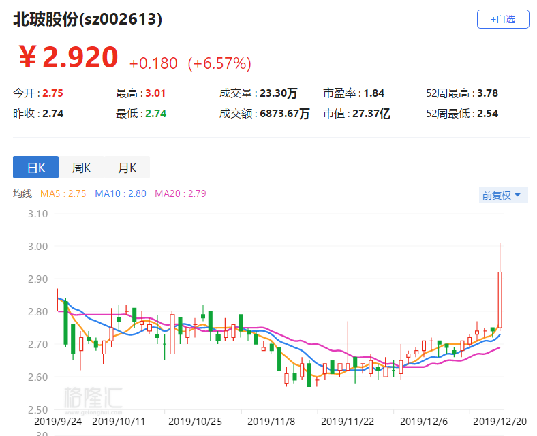This screenshot has height=436, width=537.
Task: Click the 成交量 value 23.30万
Action: [x=279, y=93]
